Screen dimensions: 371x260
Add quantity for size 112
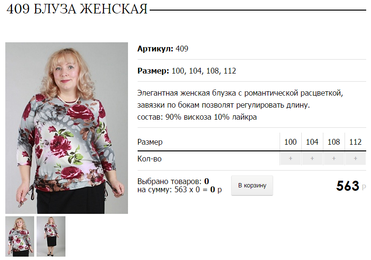(356, 159)
